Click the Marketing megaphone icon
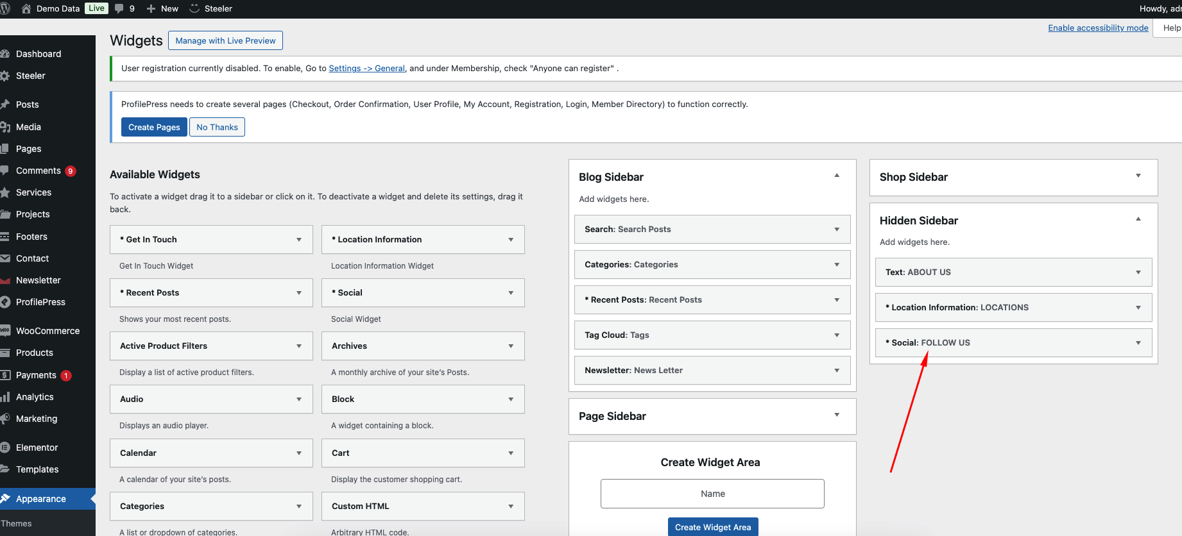The image size is (1182, 536). (5, 419)
